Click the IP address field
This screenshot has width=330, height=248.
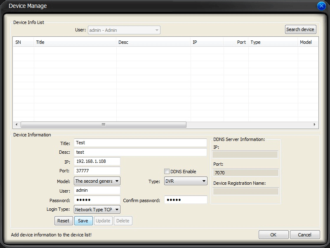[97, 161]
